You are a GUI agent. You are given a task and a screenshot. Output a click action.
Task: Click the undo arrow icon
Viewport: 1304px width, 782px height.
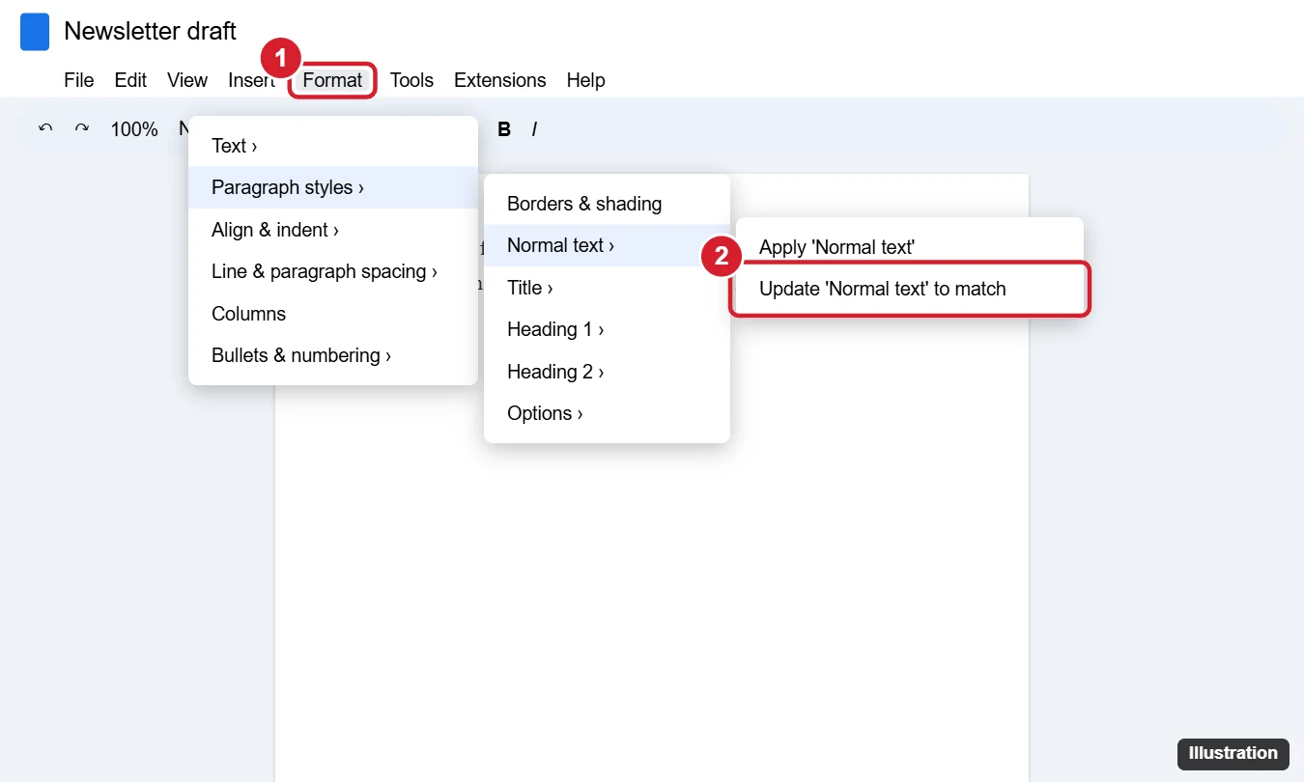[45, 128]
